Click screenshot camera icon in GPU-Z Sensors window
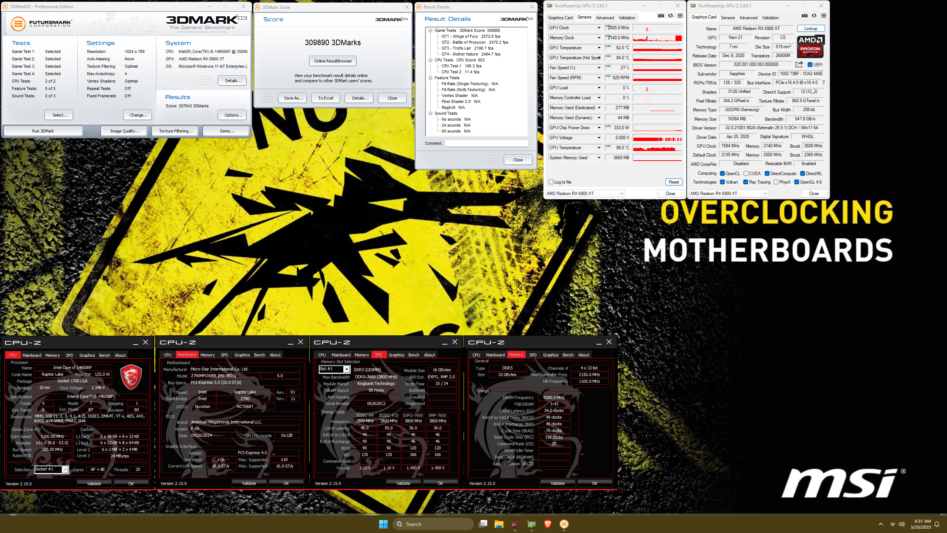 661,16
